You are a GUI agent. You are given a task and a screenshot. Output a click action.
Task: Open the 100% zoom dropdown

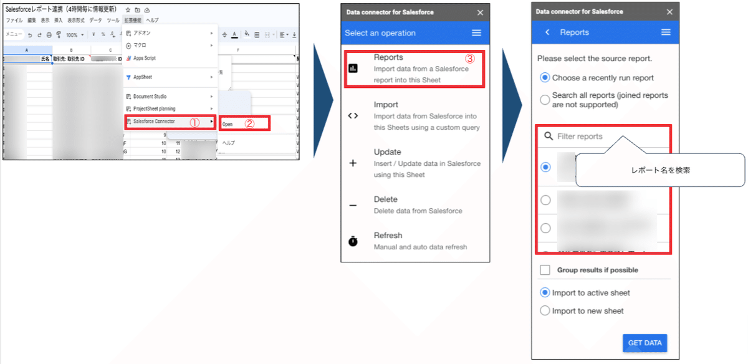pyautogui.click(x=75, y=35)
